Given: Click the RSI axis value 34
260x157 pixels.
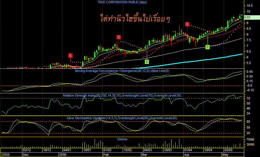Looking at the screenshot, I should [248, 114].
